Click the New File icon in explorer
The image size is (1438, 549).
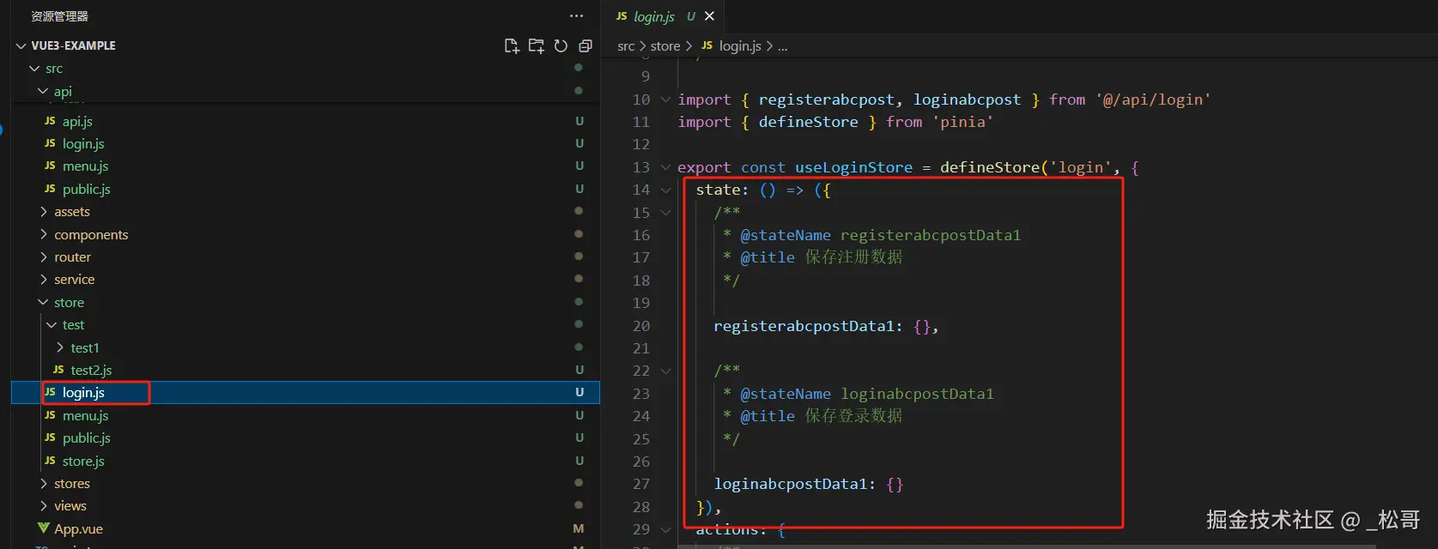tap(512, 46)
